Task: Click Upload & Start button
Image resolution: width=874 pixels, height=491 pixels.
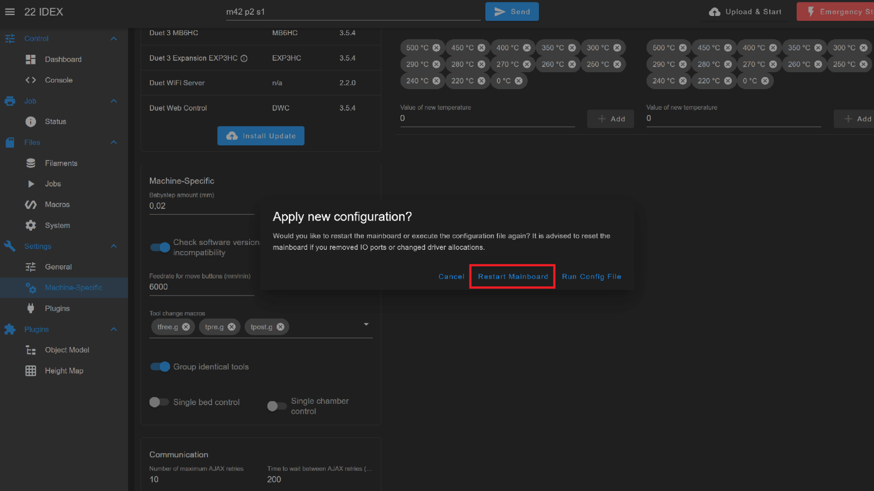Action: (745, 12)
